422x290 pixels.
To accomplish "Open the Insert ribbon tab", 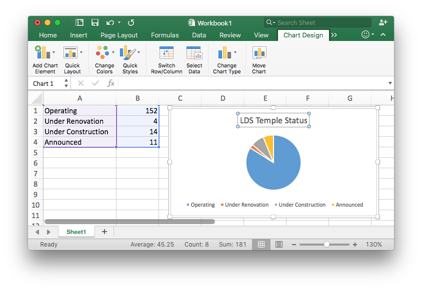I will (78, 35).
